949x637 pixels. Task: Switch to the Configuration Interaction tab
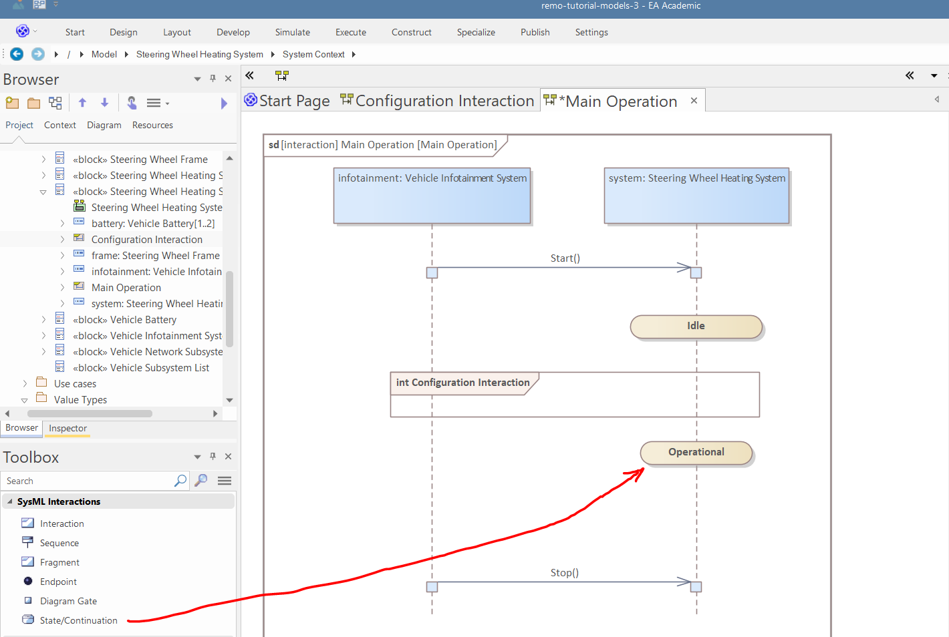pyautogui.click(x=444, y=101)
